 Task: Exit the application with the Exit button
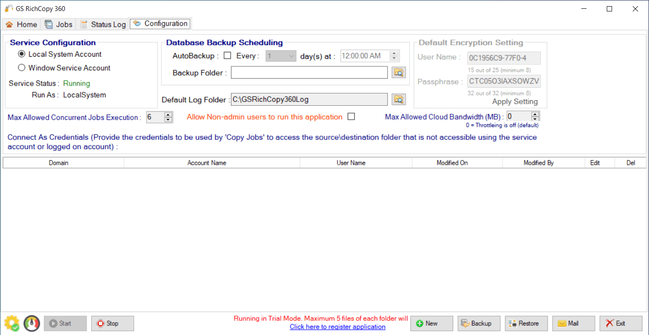click(621, 324)
